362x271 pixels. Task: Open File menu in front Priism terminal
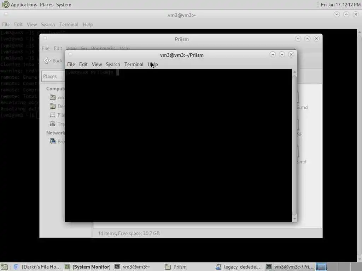pos(71,64)
